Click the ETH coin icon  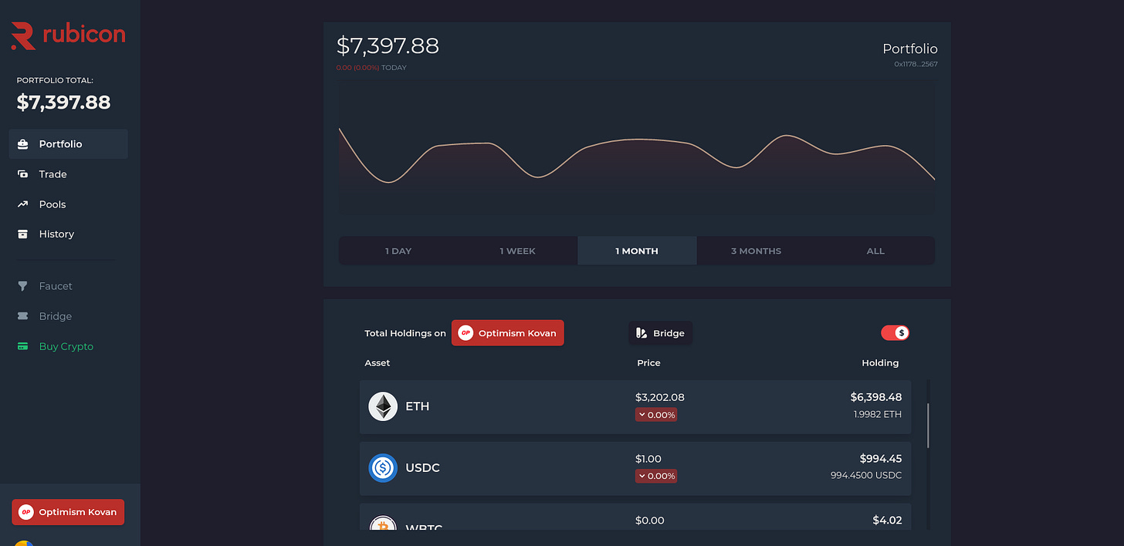[383, 406]
